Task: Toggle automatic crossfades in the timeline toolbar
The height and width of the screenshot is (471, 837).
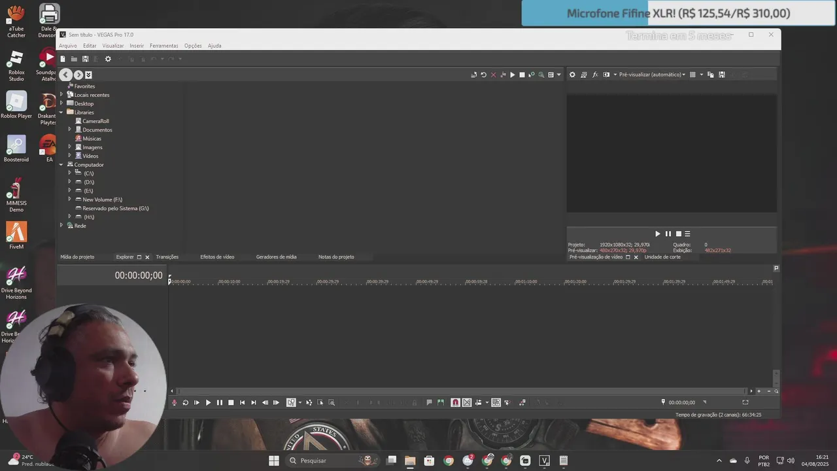Action: [x=467, y=402]
